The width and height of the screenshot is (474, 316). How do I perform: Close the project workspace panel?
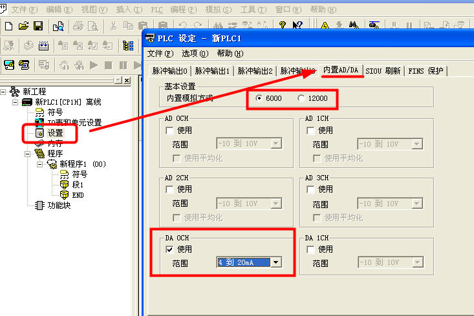tap(127, 80)
